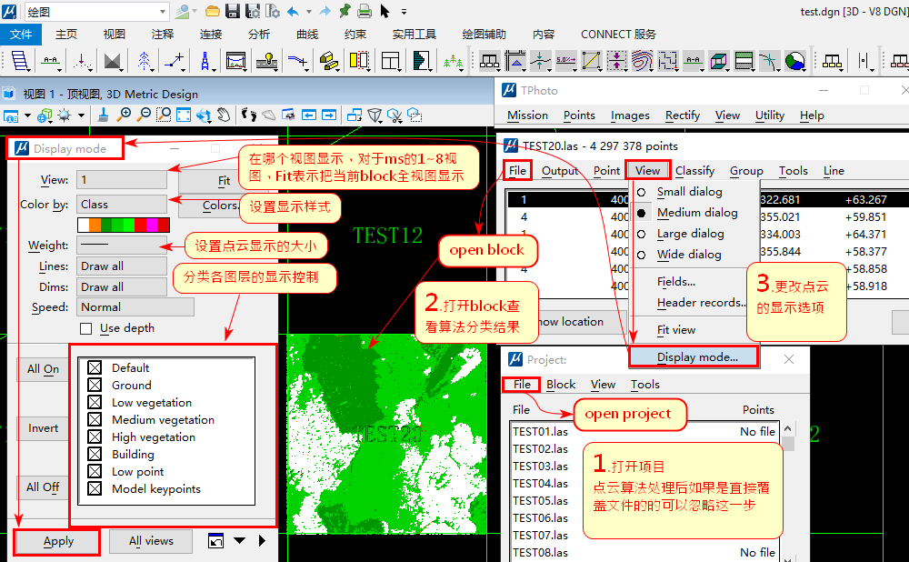Click the teal wireframe cube icon

coord(718,60)
